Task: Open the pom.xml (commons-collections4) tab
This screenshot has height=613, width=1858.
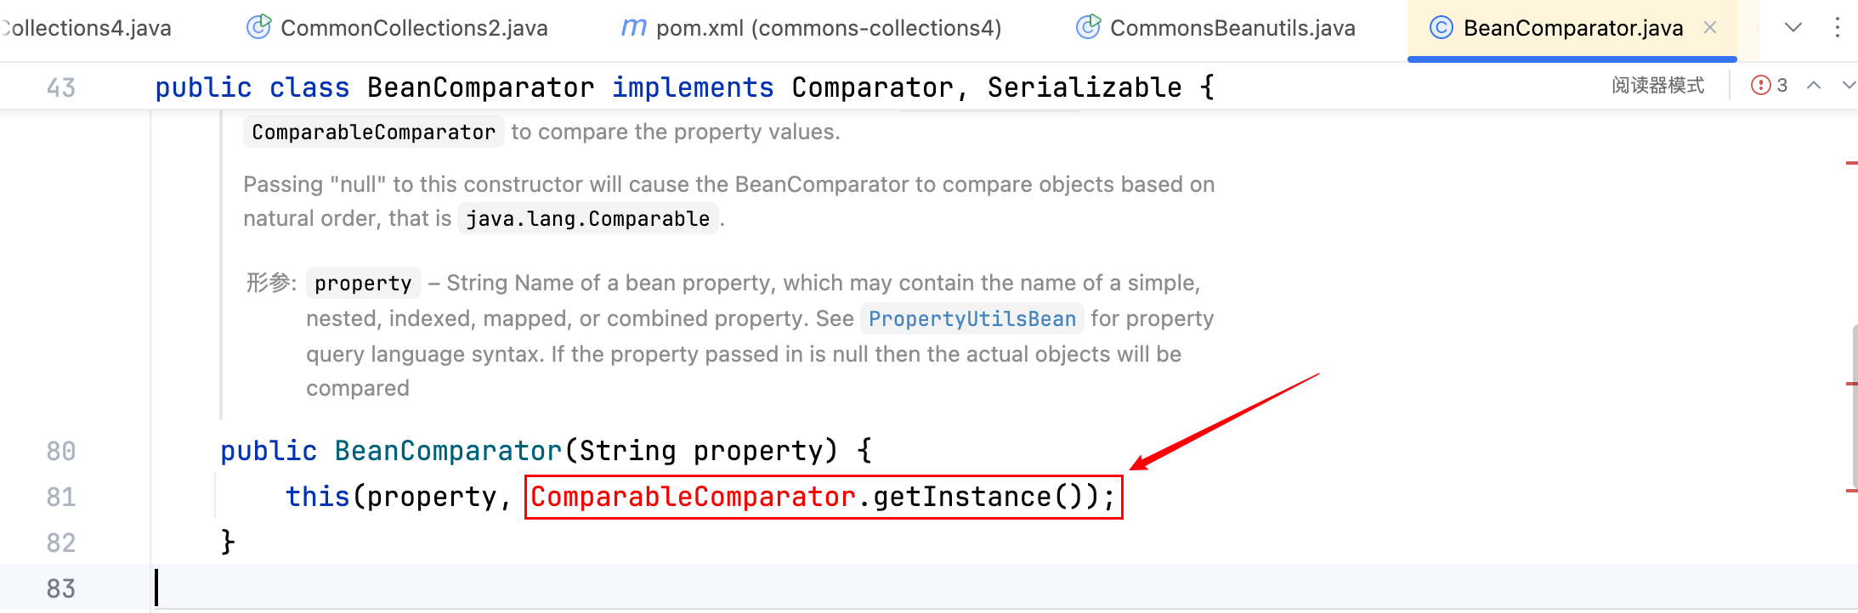Action: click(x=828, y=28)
